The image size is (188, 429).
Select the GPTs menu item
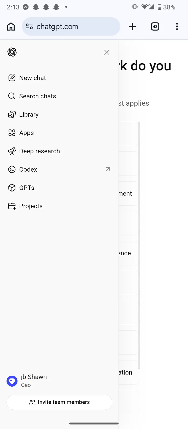pos(59,188)
